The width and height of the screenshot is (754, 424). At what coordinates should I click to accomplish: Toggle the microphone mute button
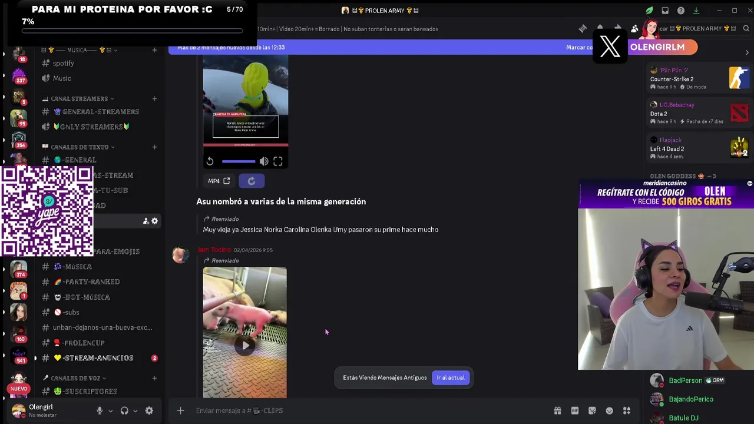(100, 410)
